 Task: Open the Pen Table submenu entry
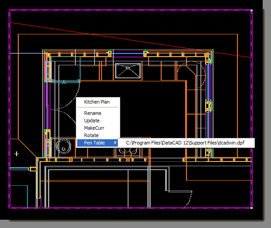[x=97, y=143]
